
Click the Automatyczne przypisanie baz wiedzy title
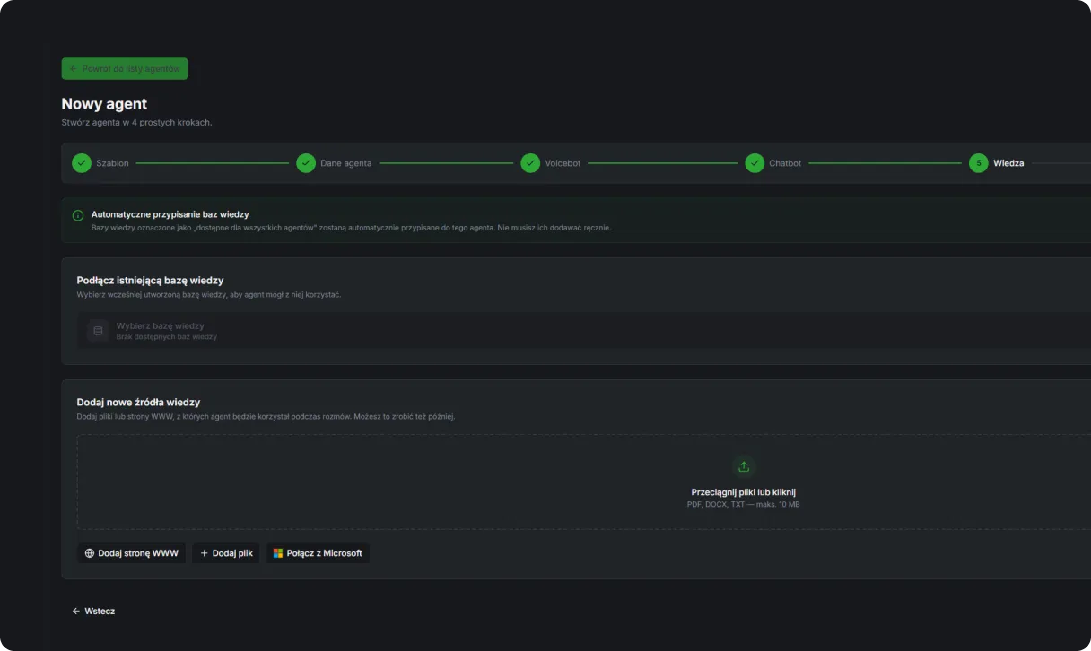pyautogui.click(x=170, y=215)
